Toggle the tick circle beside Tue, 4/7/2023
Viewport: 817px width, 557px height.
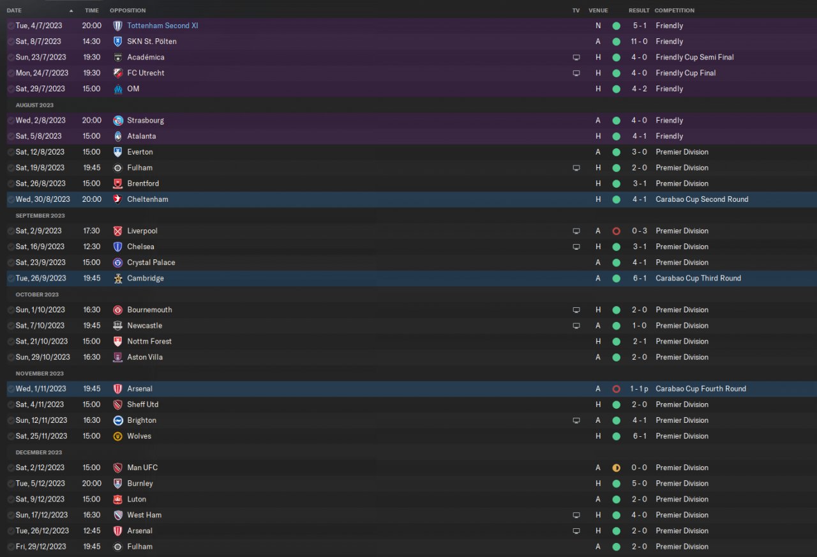pos(11,26)
